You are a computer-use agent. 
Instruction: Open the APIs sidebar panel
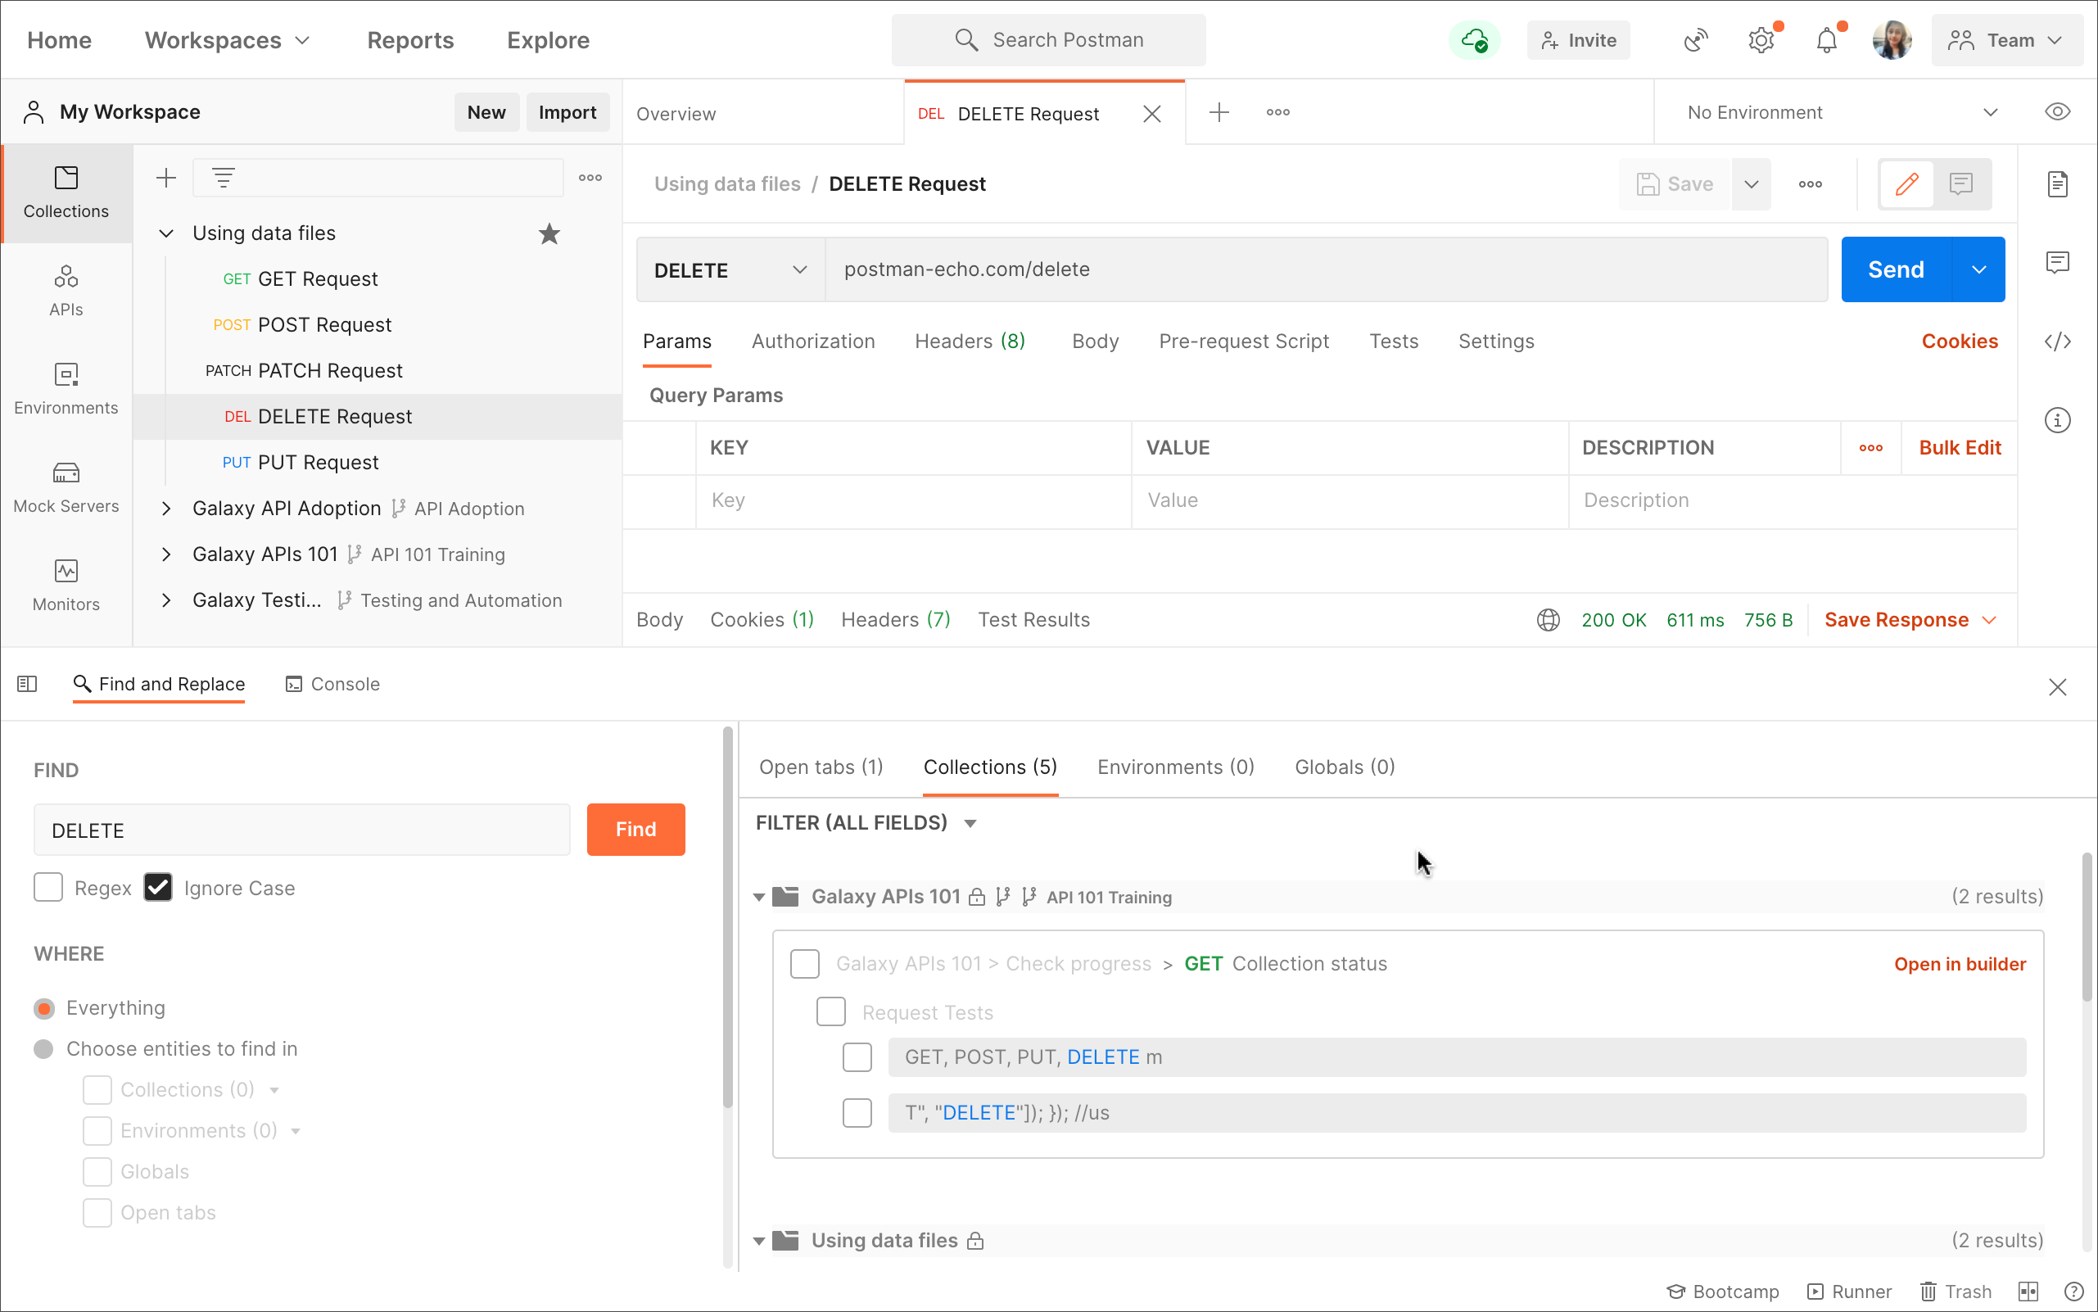(x=66, y=291)
